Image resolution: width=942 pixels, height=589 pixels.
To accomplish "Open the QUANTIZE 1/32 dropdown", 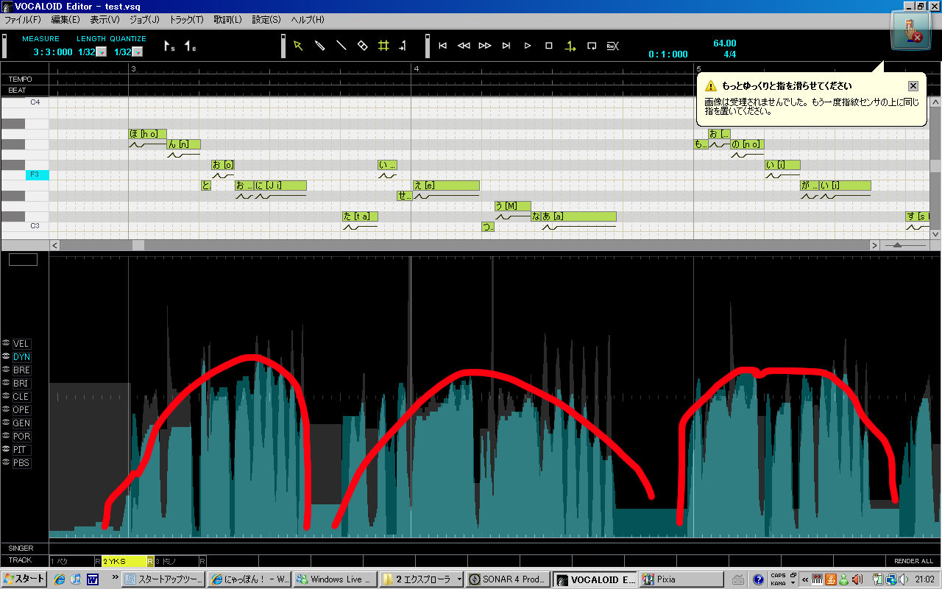I will coord(138,52).
